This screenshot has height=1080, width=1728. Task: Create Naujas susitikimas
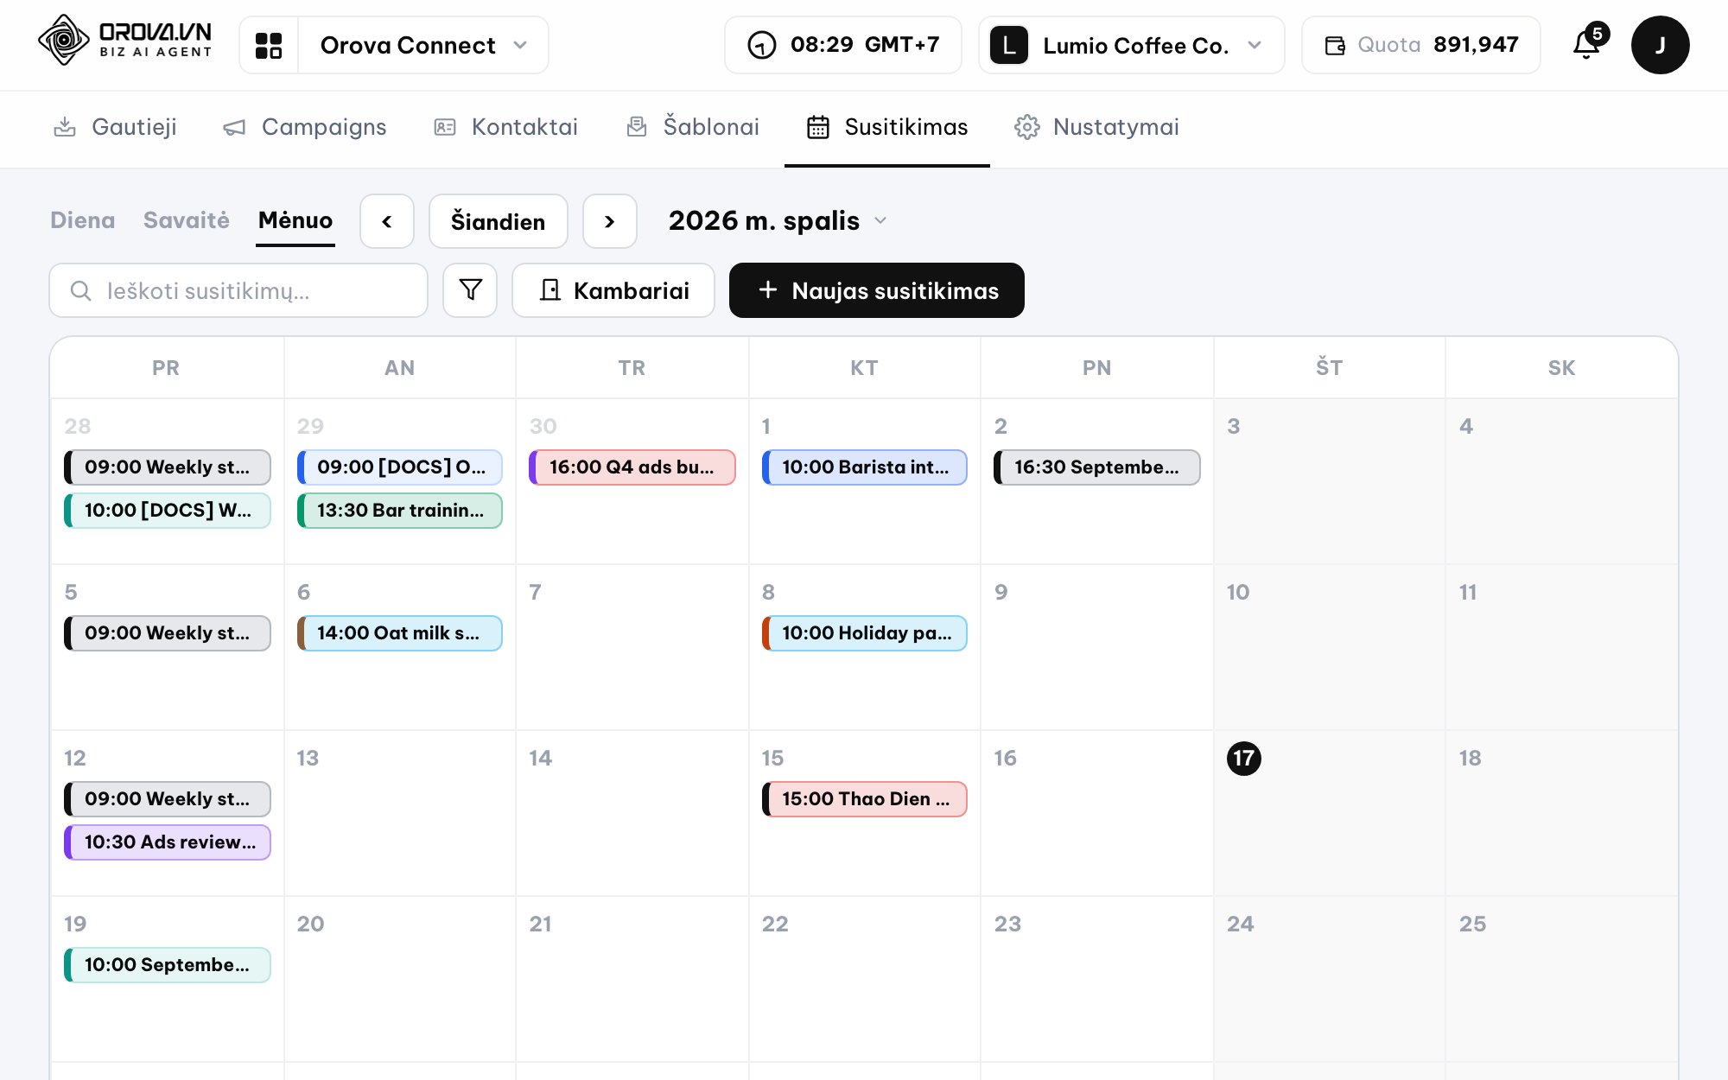point(877,290)
